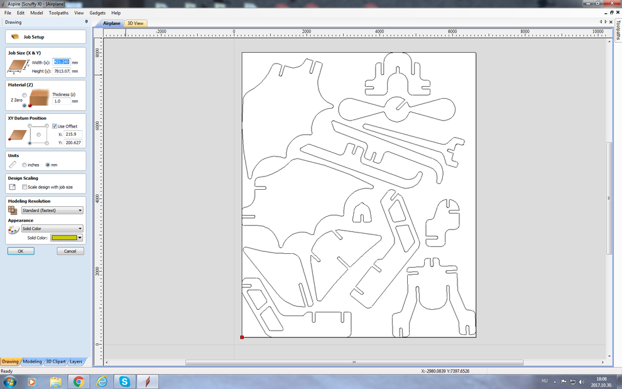Viewport: 622px width, 389px height.
Task: Click the Skype icon in the taskbar
Action: 125,381
